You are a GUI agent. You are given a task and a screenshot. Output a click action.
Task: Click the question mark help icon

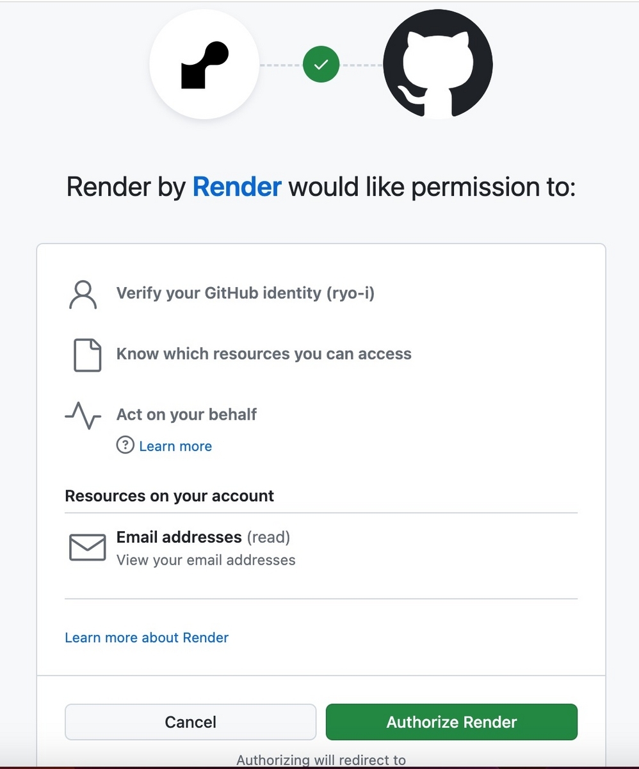pyautogui.click(x=125, y=445)
